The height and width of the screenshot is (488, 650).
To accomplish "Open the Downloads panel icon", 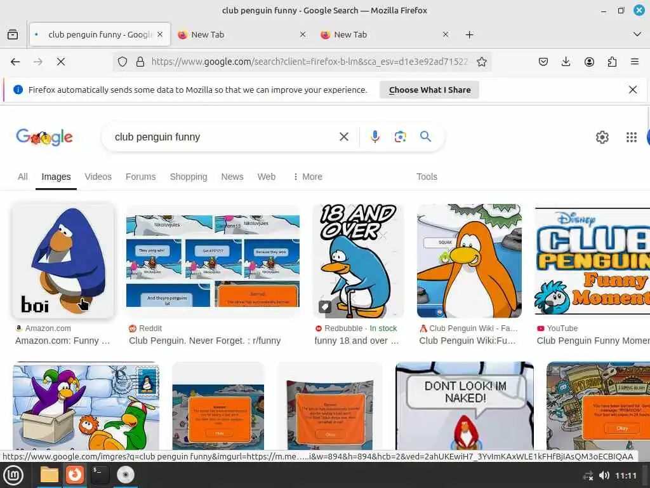I will coord(566,62).
